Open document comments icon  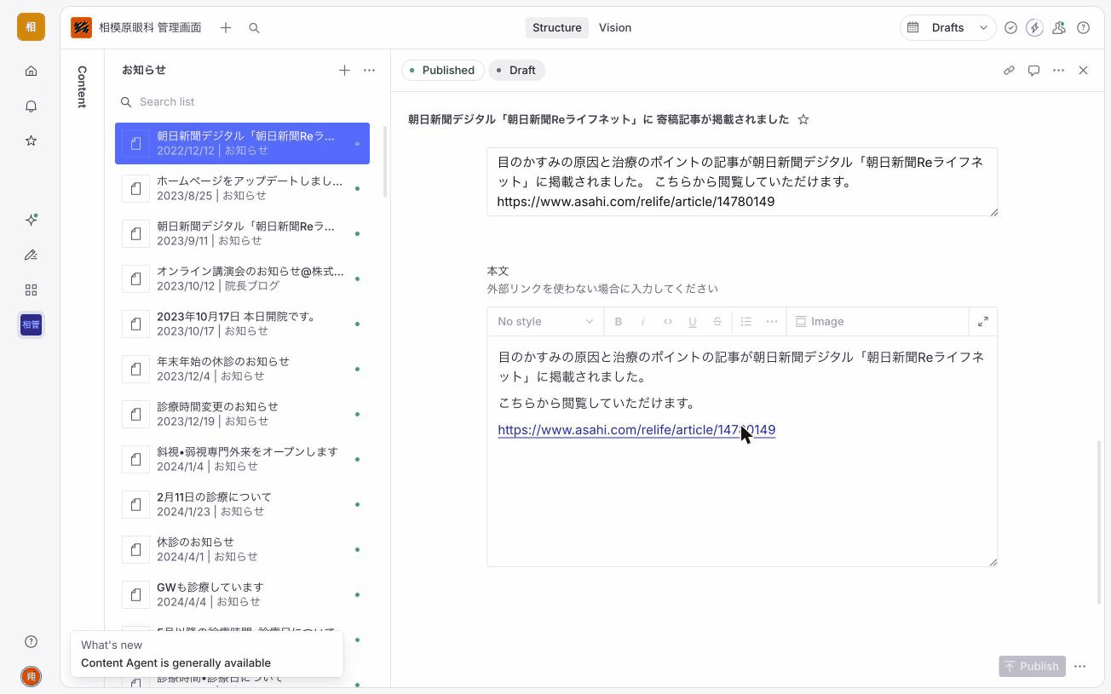click(1033, 70)
